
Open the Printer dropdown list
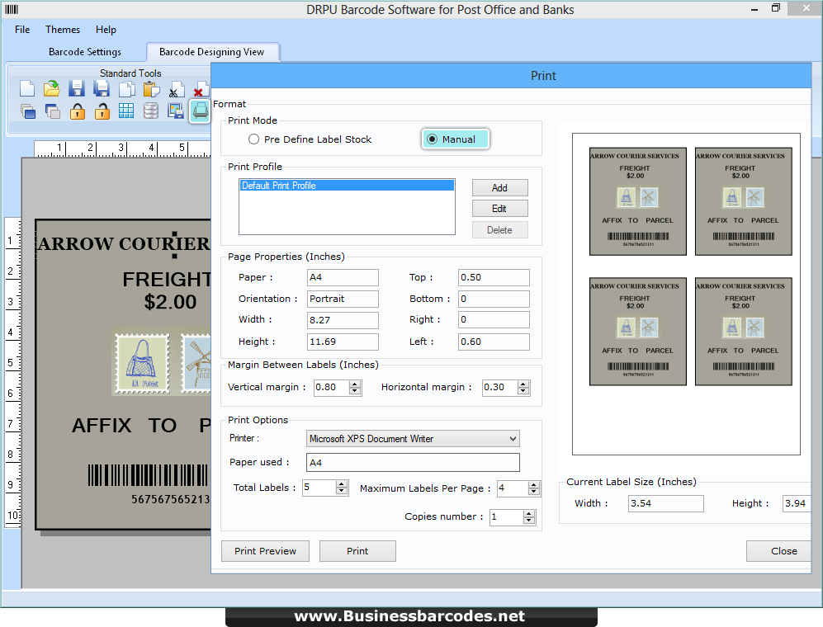pos(511,438)
